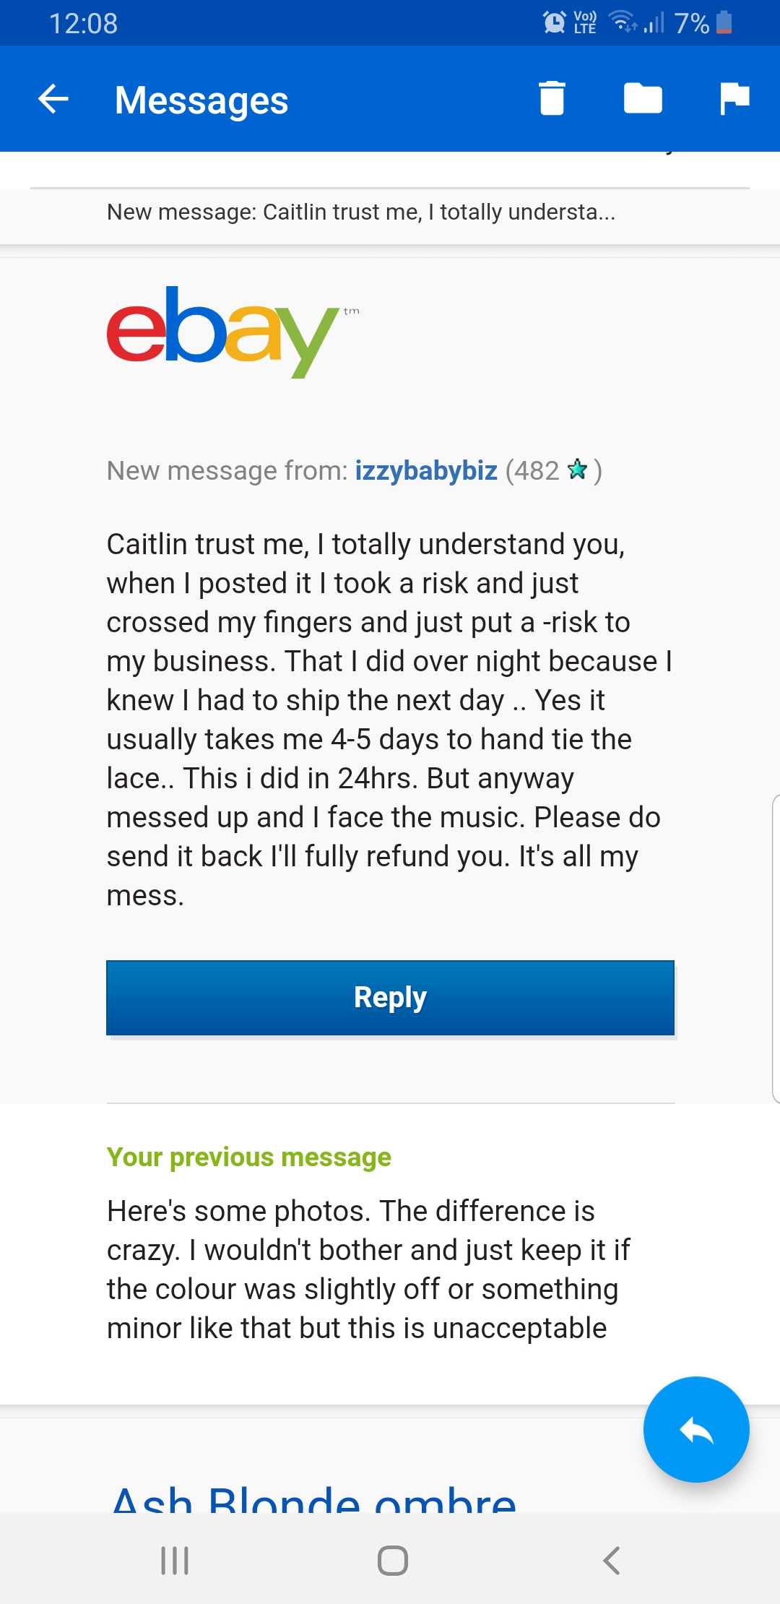Tap the alarm icon in the status bar
The height and width of the screenshot is (1604, 780).
pos(553,22)
